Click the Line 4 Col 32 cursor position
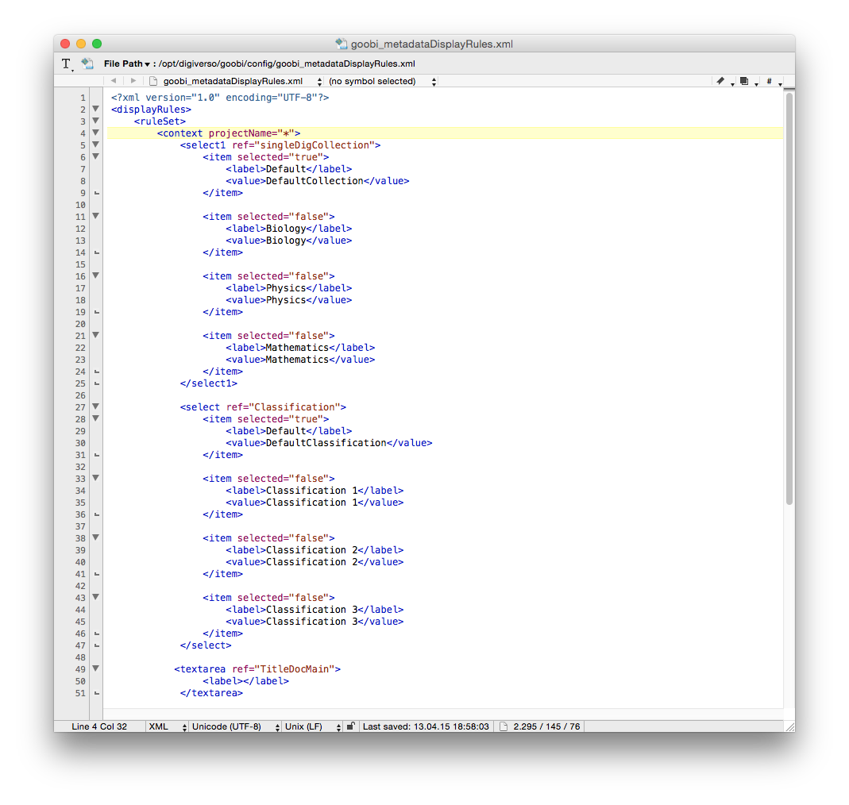Viewport: 849px width, 805px height. 99,726
